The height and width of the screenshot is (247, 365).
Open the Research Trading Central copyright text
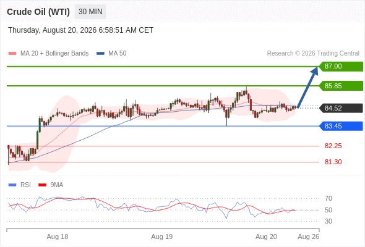click(313, 54)
